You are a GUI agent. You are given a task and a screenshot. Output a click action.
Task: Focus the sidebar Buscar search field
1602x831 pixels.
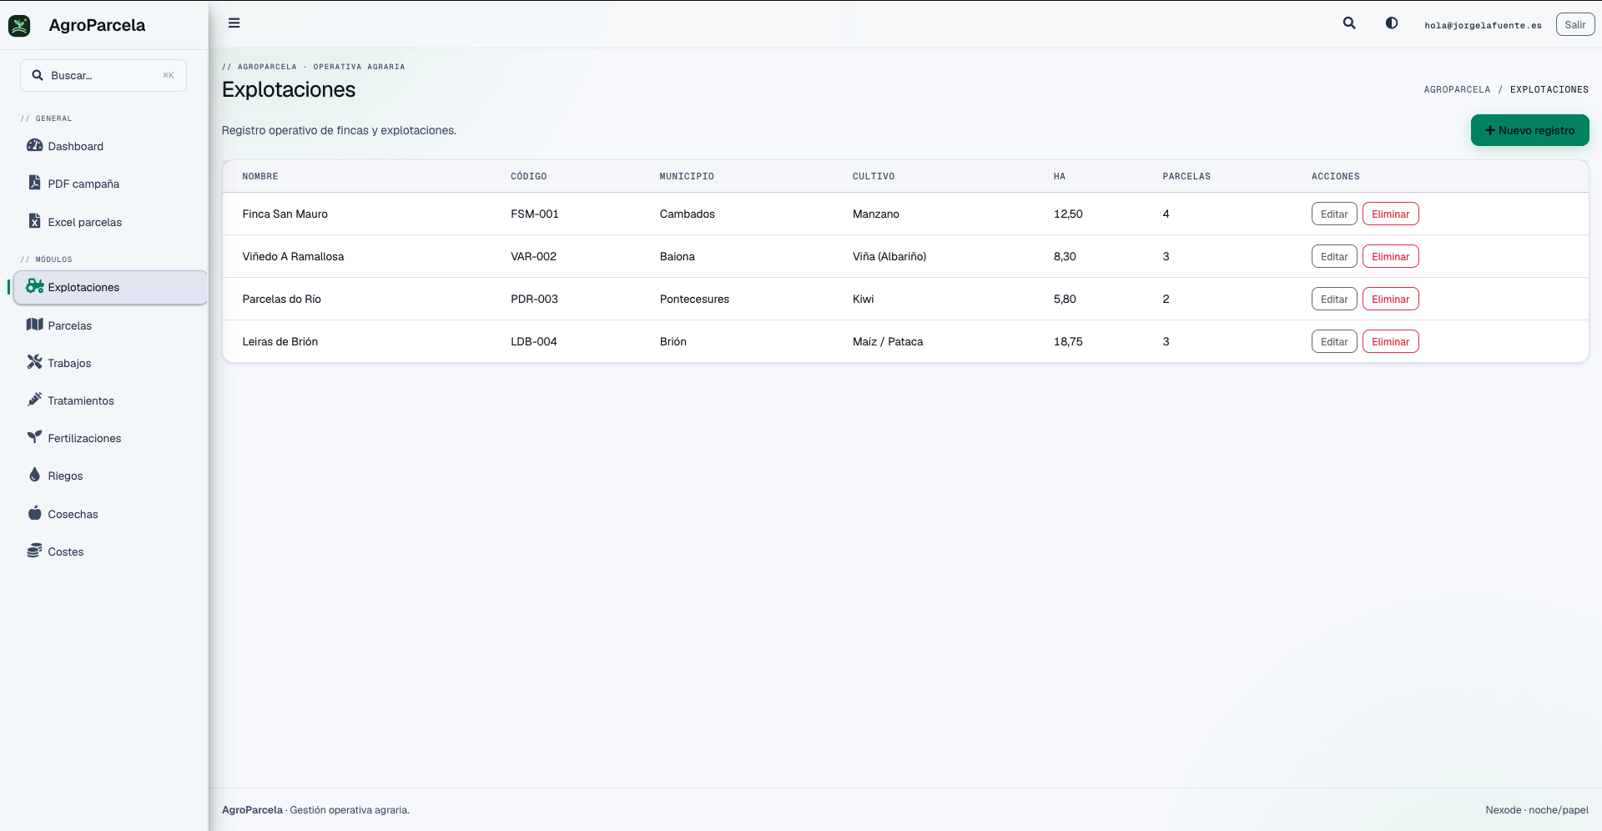click(x=103, y=75)
